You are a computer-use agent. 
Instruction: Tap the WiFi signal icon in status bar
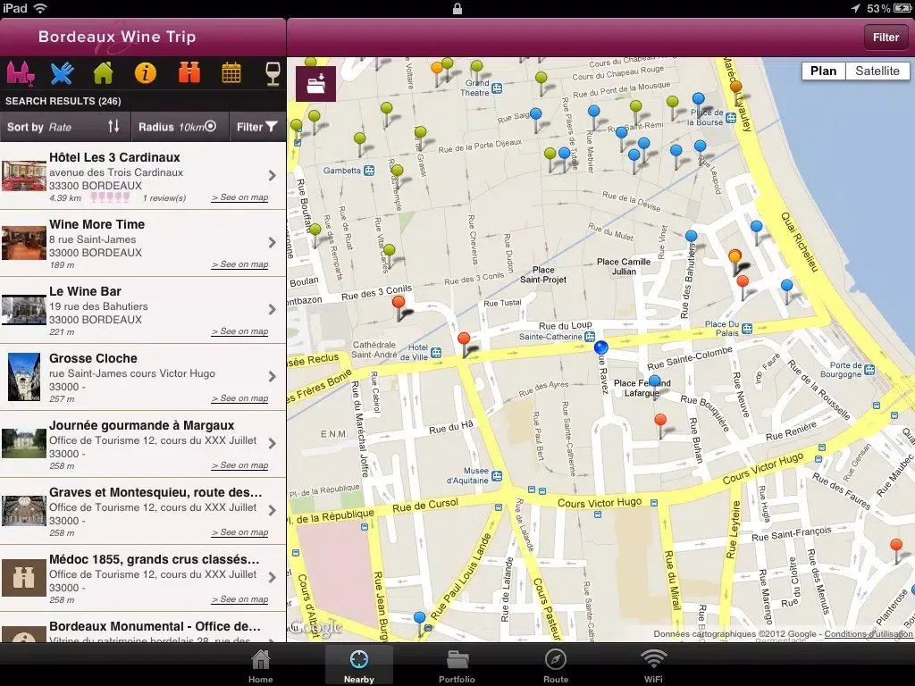40,8
